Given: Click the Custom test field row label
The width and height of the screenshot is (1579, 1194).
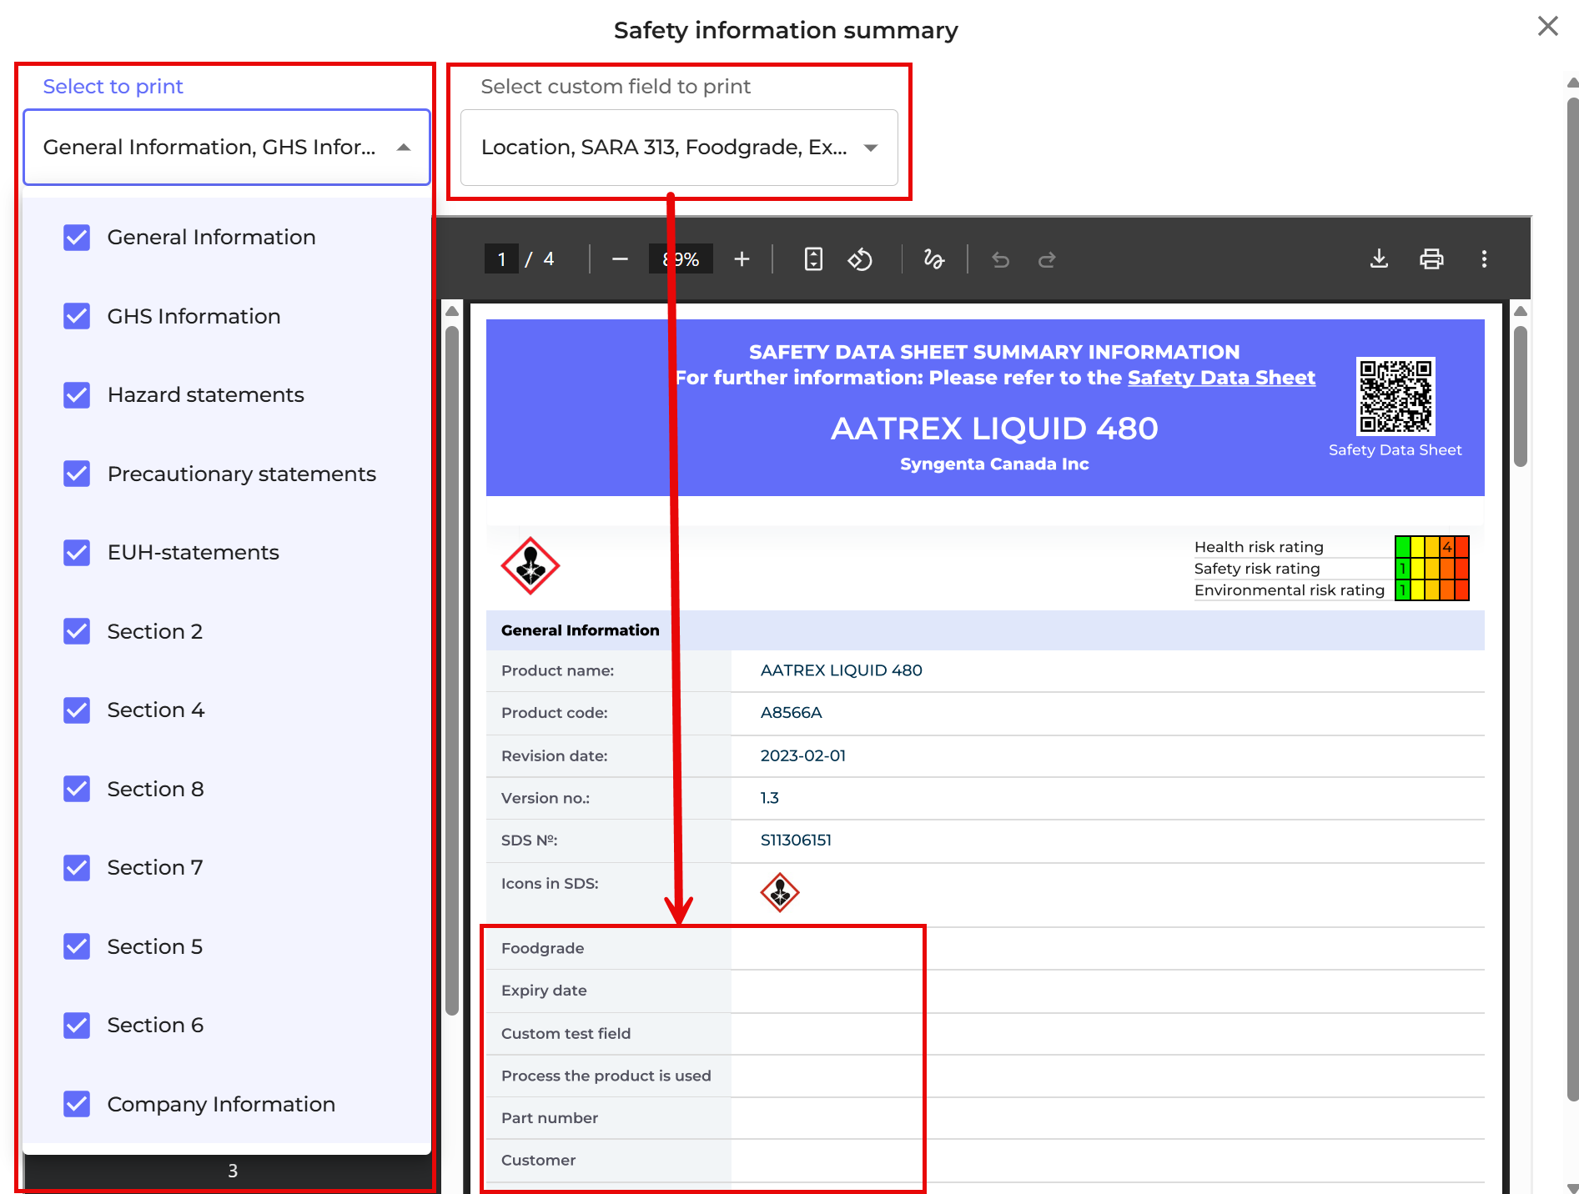Looking at the screenshot, I should [566, 1034].
